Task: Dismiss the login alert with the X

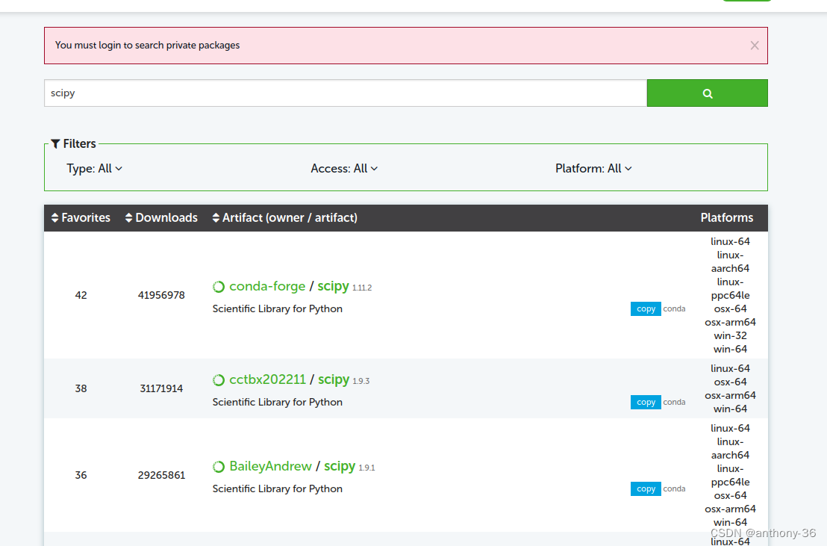Action: [x=754, y=46]
